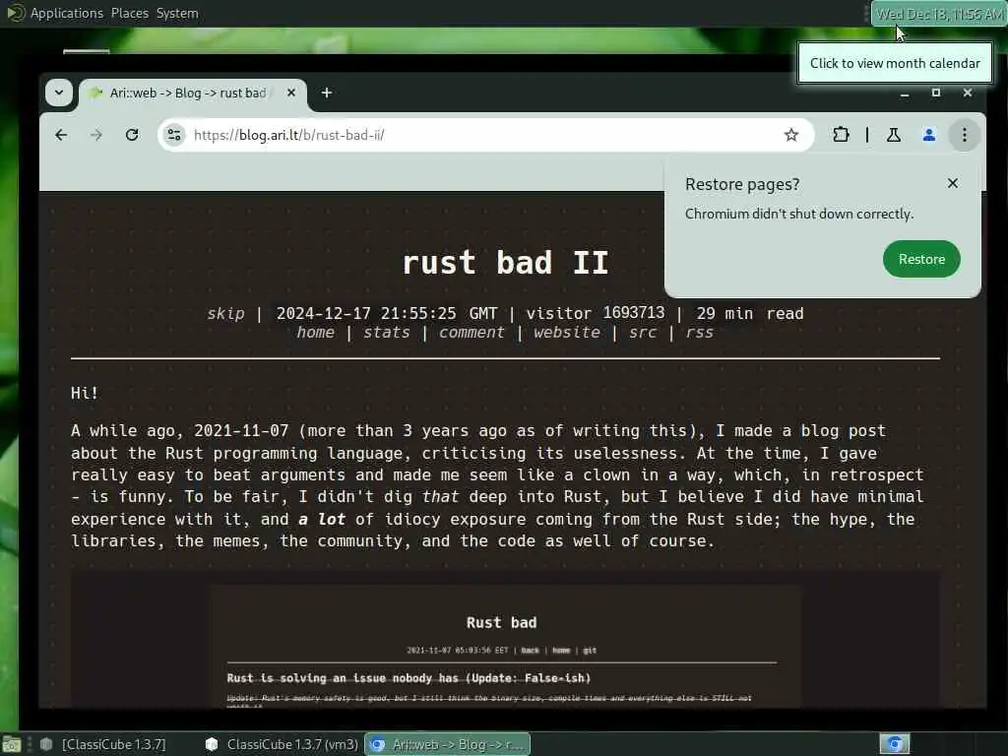Open the rss link
Screen dimensions: 1008x756
pyautogui.click(x=700, y=333)
